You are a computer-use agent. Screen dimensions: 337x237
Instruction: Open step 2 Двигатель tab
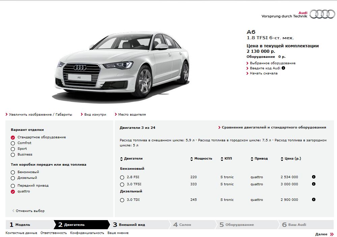click(x=81, y=224)
